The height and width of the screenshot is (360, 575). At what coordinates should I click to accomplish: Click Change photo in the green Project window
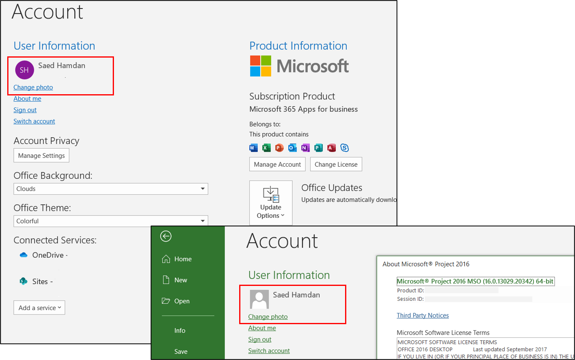coord(268,317)
